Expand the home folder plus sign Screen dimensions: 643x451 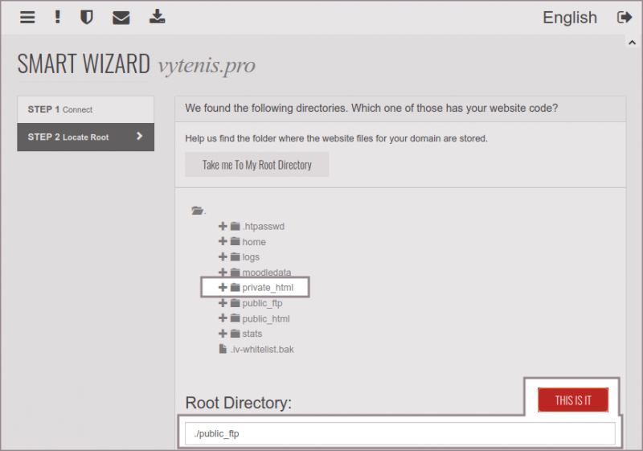point(223,242)
